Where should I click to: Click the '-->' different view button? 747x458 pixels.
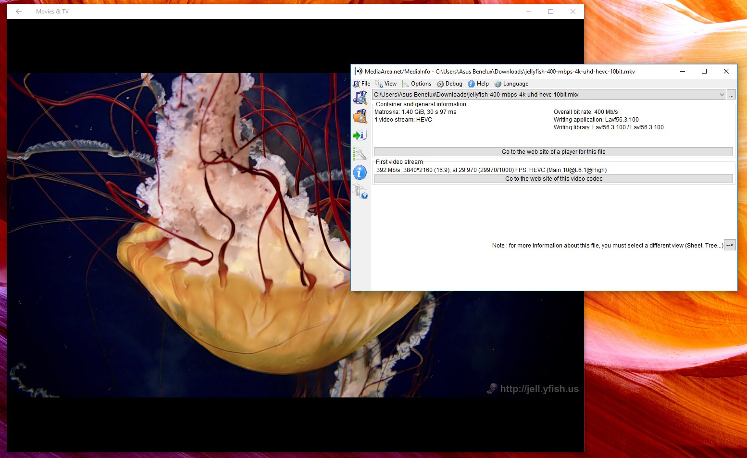730,245
